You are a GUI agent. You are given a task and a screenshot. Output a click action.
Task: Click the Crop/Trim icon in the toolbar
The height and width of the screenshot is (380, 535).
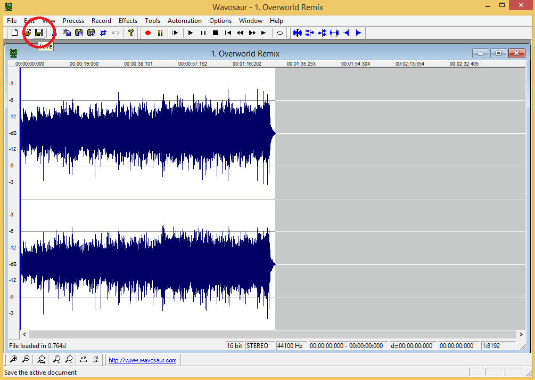pyautogui.click(x=103, y=33)
